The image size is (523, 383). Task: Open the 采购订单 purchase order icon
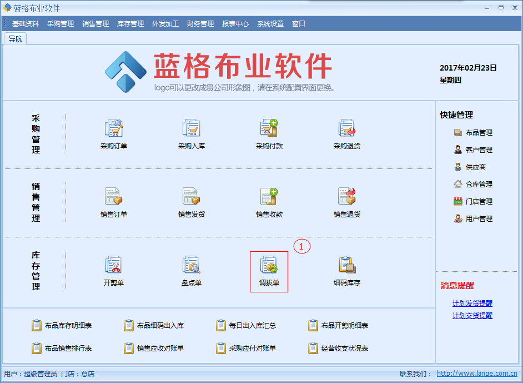coord(114,128)
